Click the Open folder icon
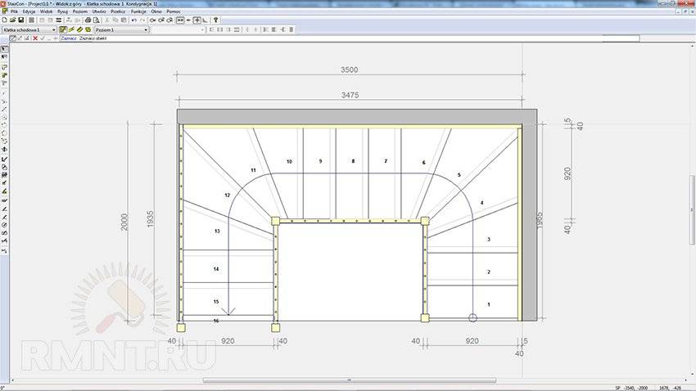696x391 pixels. (x=11, y=20)
